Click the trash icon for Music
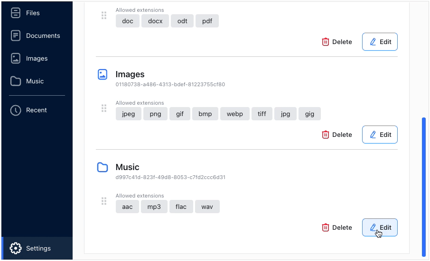430x261 pixels. point(326,227)
